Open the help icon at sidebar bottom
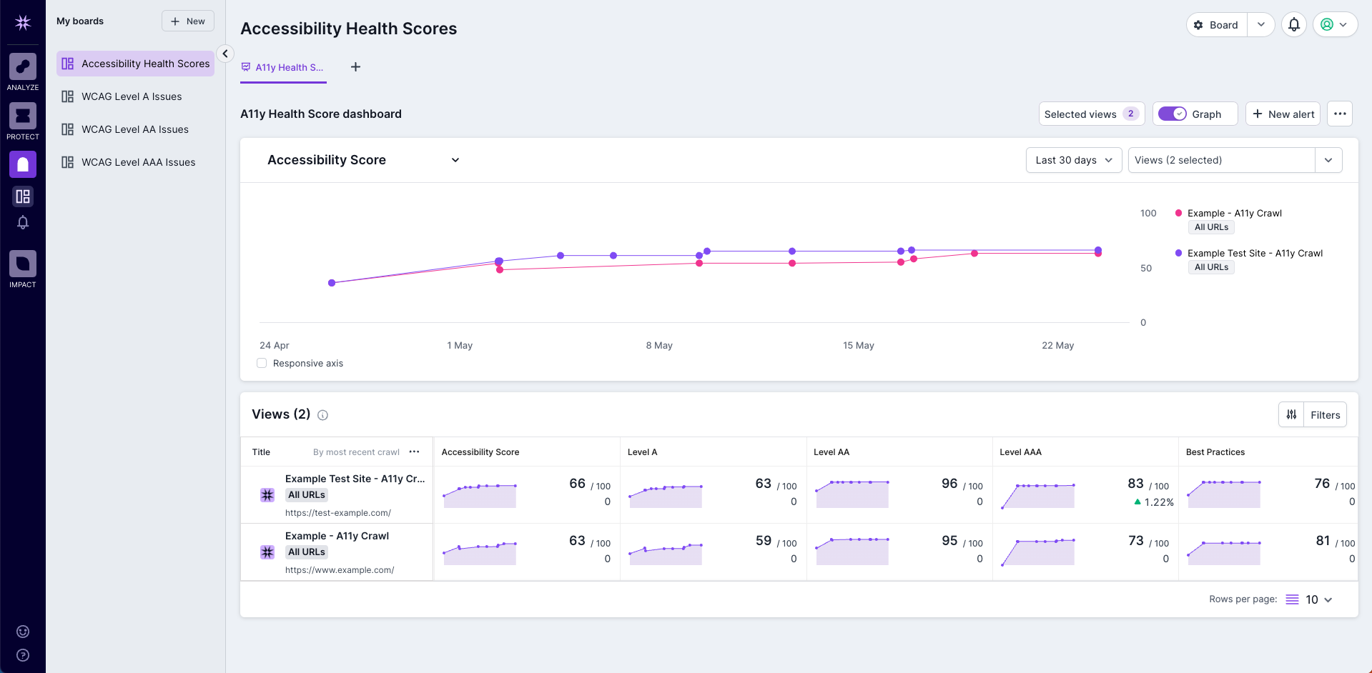 coord(22,655)
